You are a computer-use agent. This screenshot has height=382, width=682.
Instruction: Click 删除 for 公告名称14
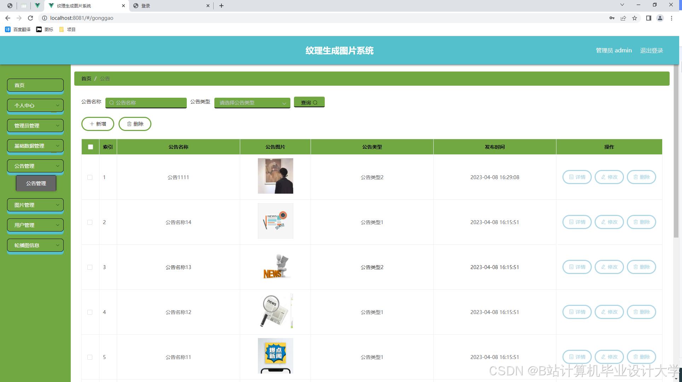[x=641, y=222]
